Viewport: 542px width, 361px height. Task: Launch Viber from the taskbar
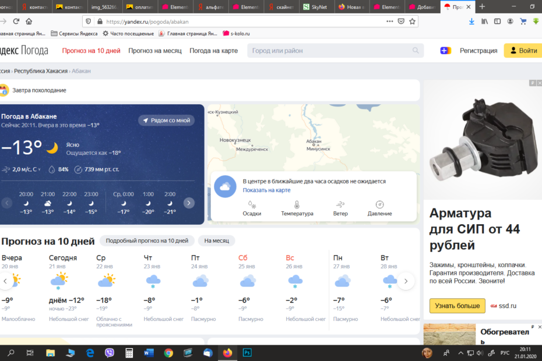pyautogui.click(x=109, y=353)
